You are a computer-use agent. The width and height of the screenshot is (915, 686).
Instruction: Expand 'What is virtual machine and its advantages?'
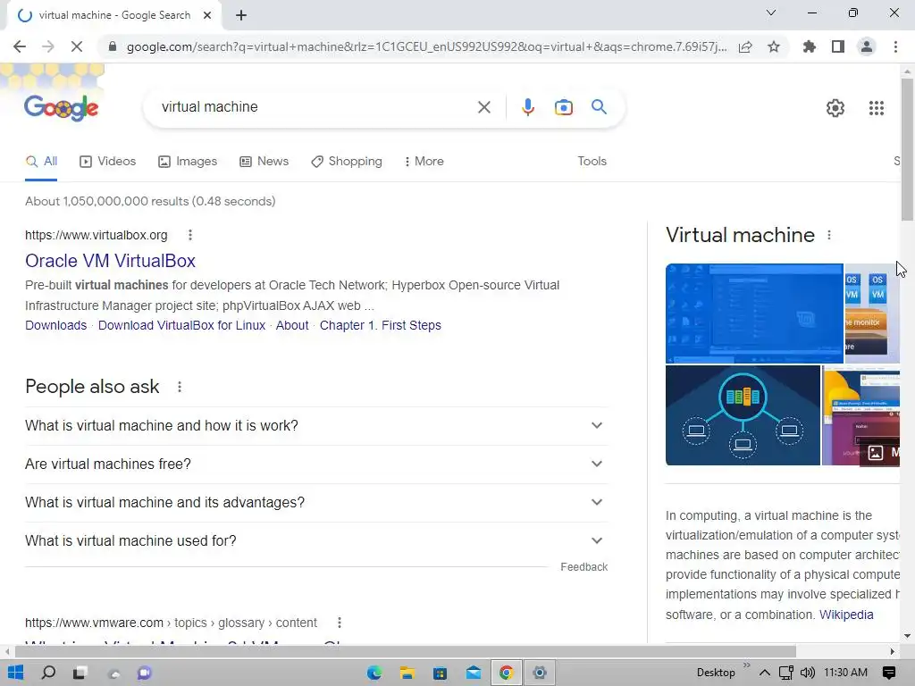316,503
